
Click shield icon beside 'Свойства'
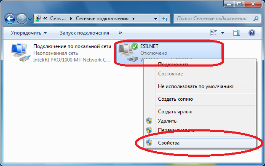point(149,143)
